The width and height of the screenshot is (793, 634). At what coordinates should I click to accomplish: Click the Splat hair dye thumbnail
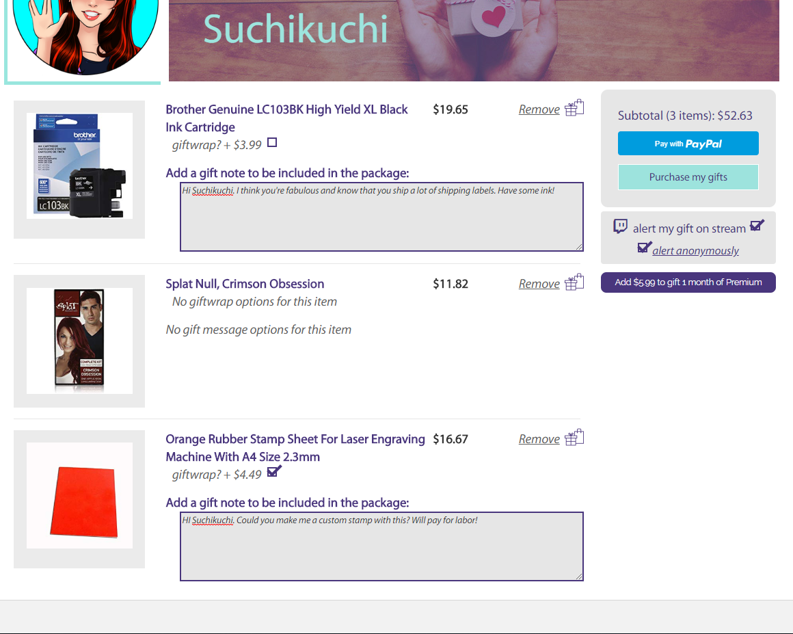[79, 341]
